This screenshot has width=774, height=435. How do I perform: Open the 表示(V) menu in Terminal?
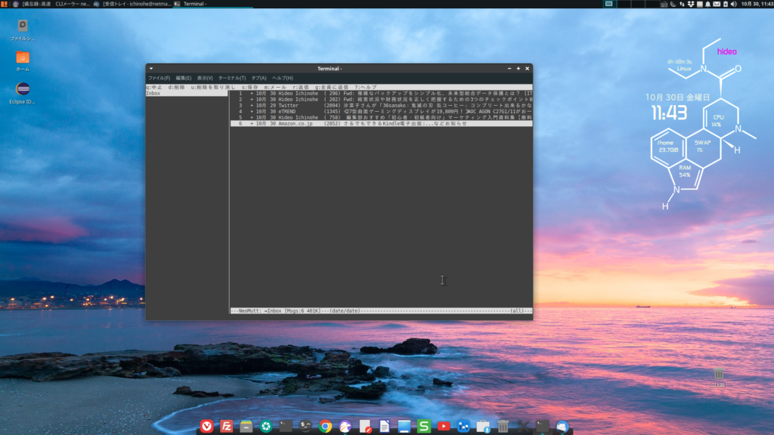tap(204, 78)
